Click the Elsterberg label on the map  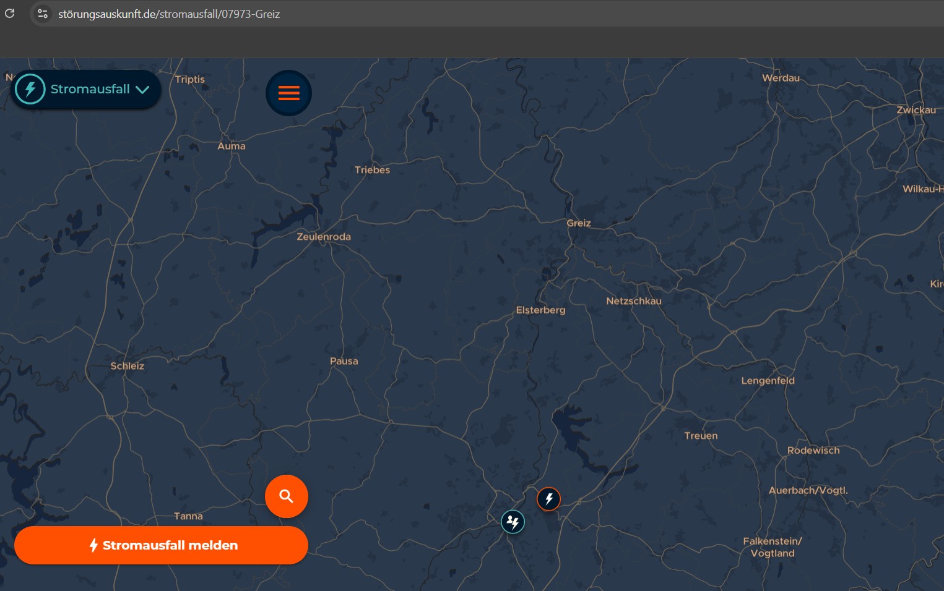(x=540, y=310)
